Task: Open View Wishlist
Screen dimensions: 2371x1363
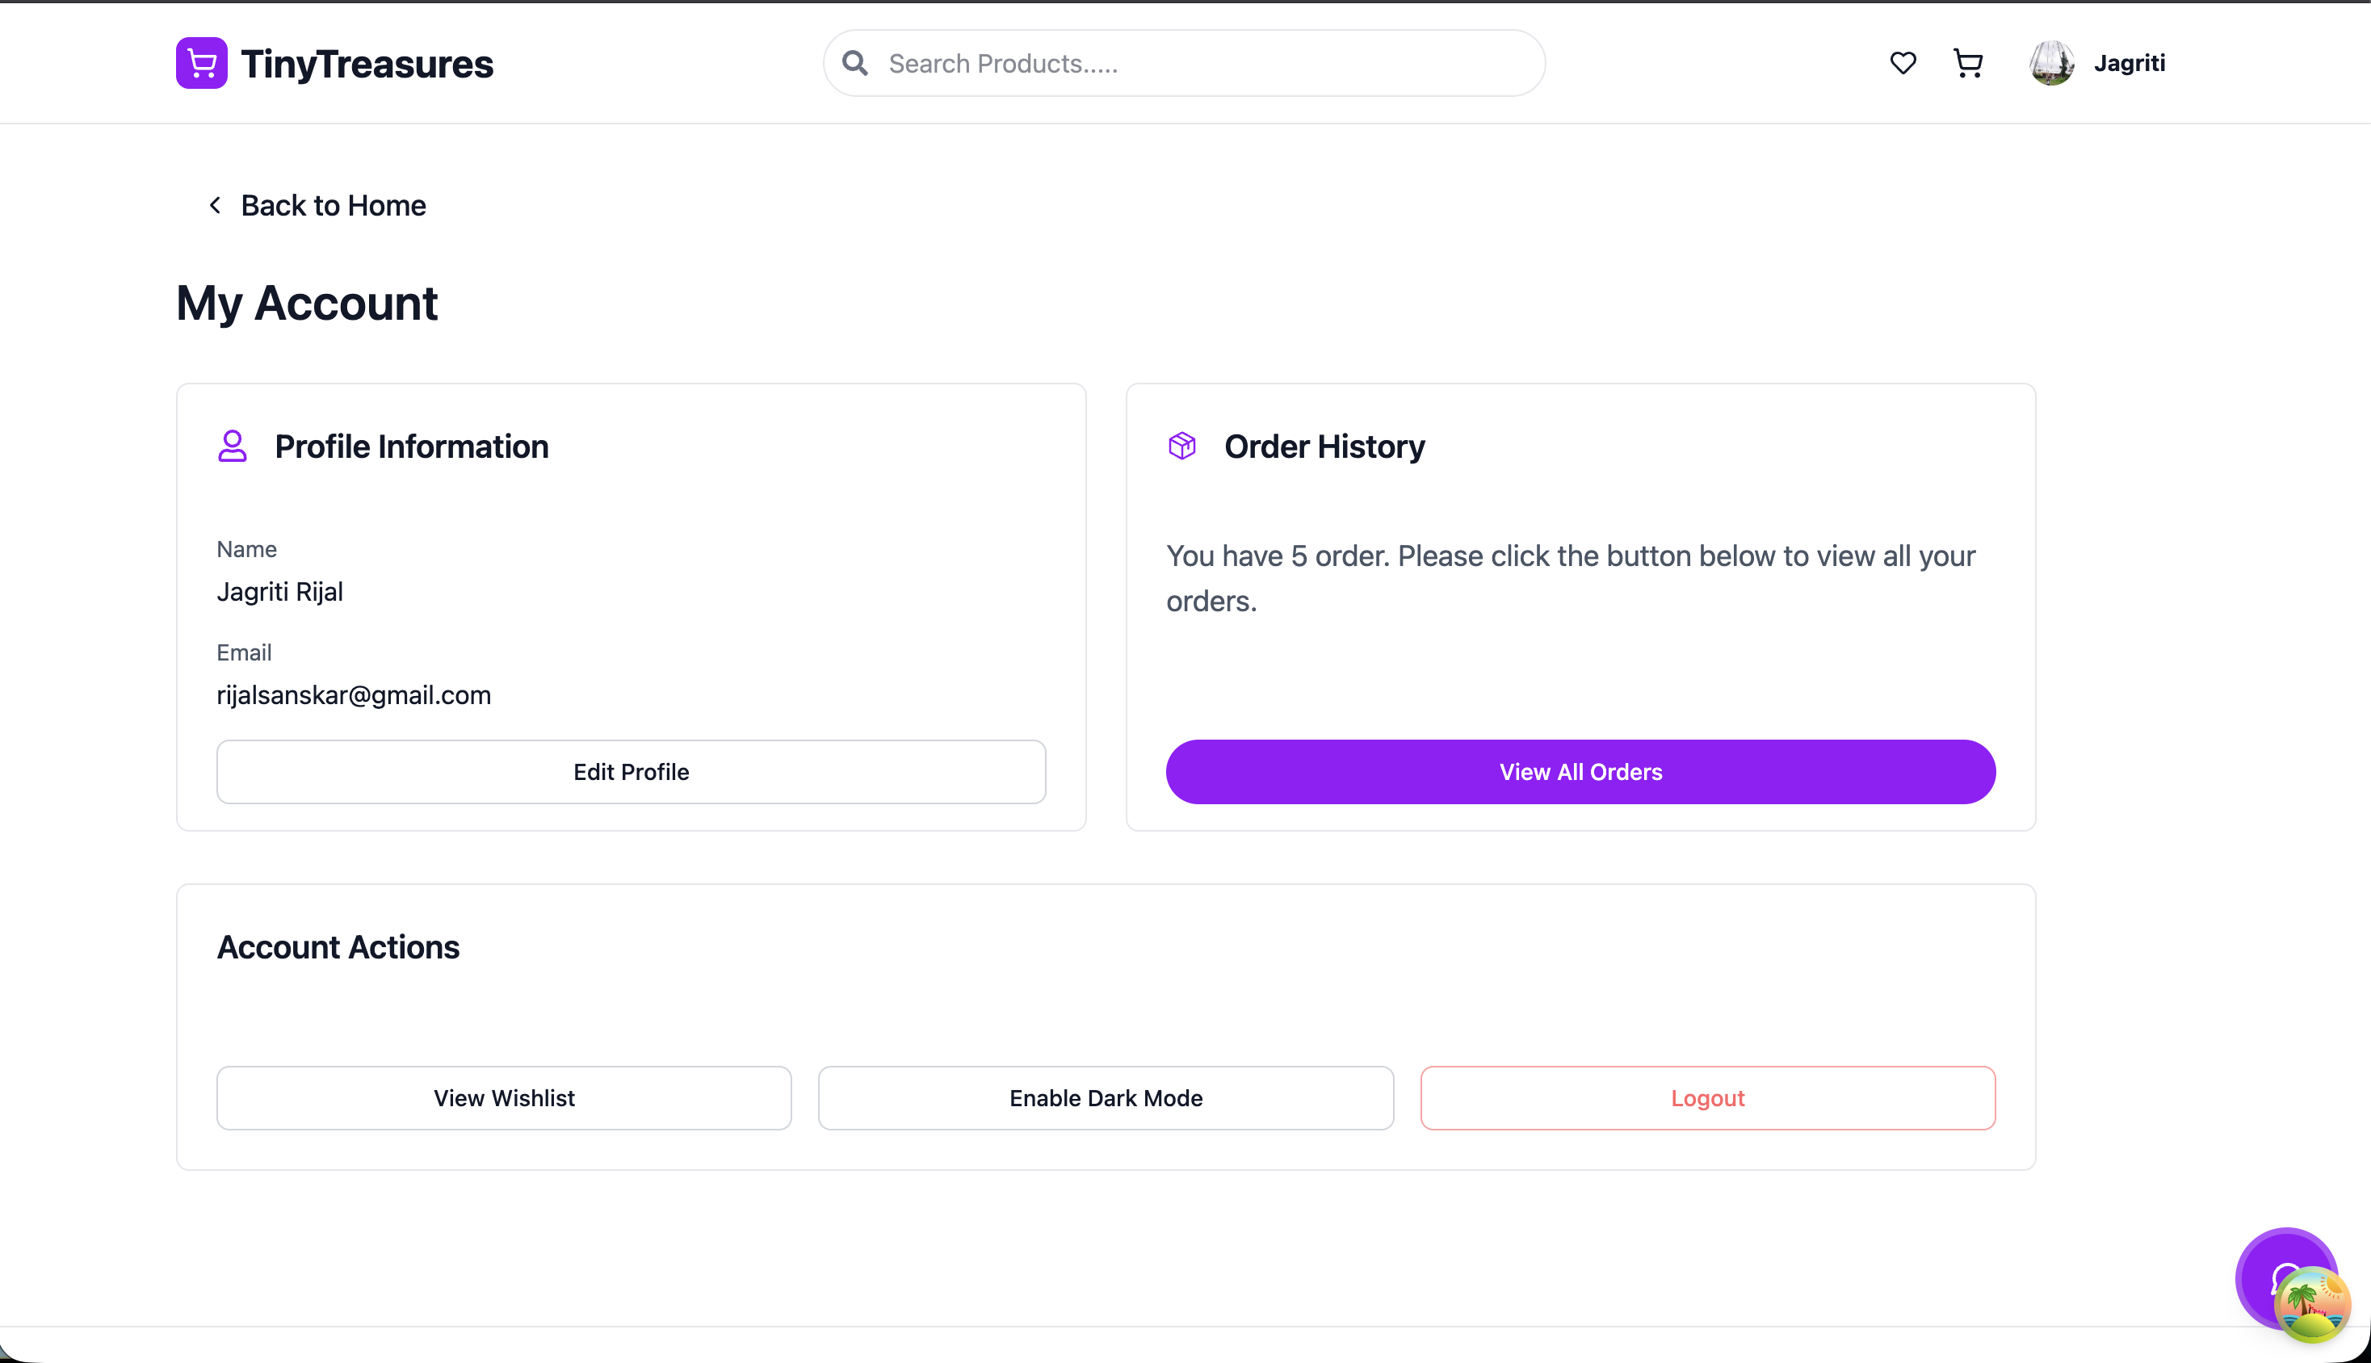Action: point(504,1097)
